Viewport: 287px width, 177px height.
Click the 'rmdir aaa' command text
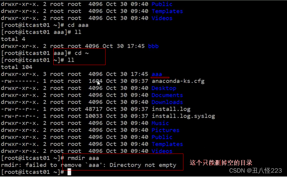click(83, 158)
